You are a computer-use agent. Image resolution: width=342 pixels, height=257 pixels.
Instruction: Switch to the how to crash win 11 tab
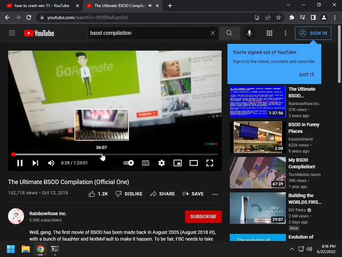[x=41, y=6]
